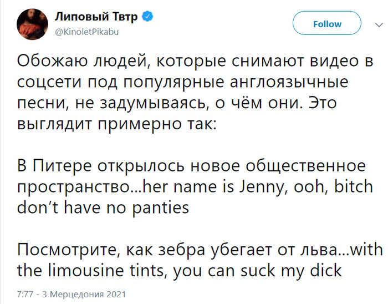Select the paragraph starting with Обожаю людей
This screenshot has width=388, height=304.
[196, 92]
